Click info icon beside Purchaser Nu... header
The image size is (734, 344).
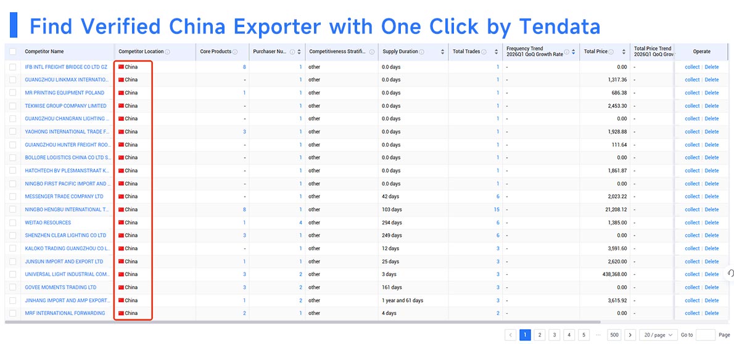tap(292, 52)
